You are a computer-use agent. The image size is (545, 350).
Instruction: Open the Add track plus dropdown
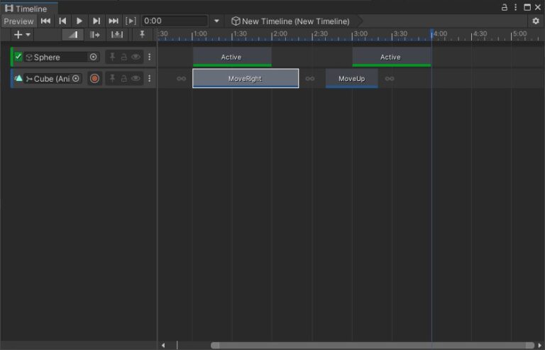(22, 35)
